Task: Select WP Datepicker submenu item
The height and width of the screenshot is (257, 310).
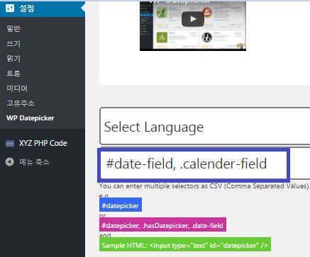Action: point(31,118)
